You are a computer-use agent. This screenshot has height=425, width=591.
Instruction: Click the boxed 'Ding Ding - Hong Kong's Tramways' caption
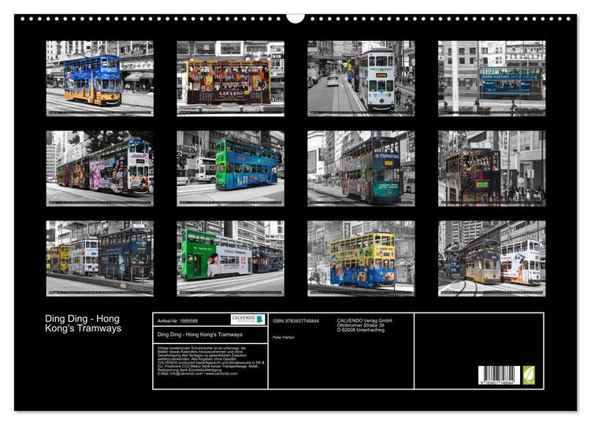click(200, 334)
